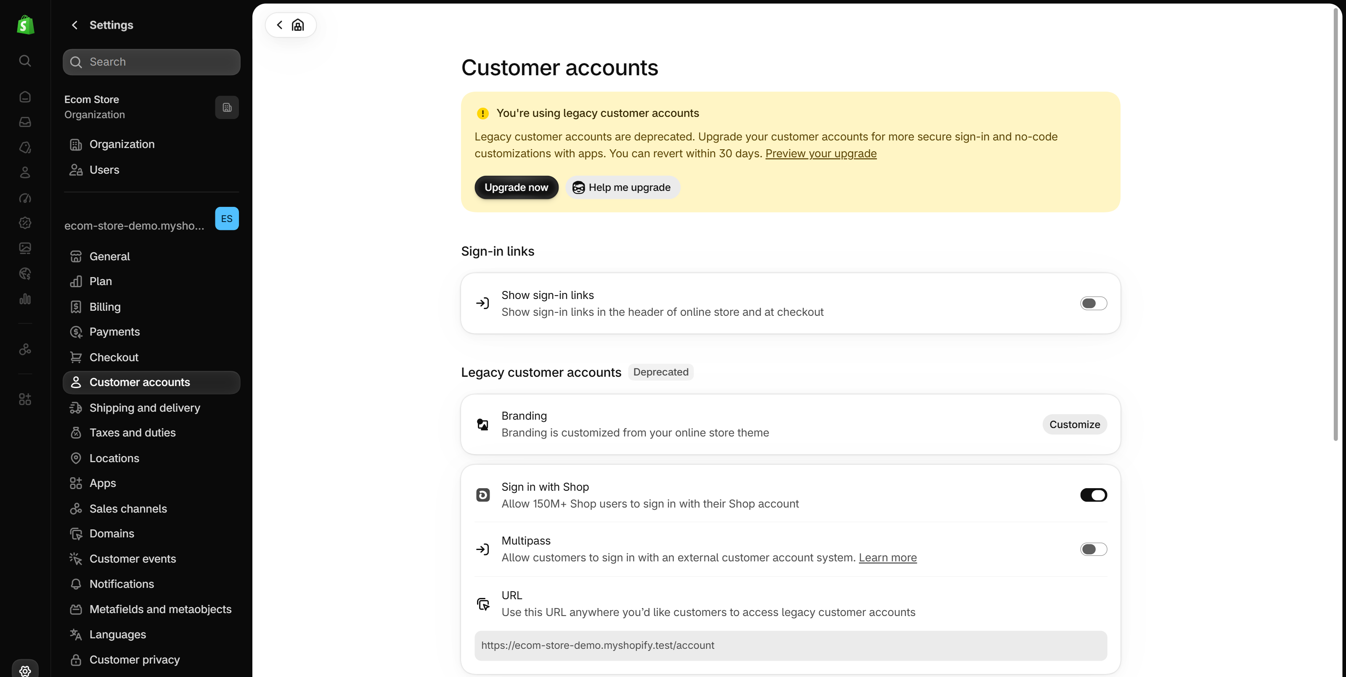Open Locations settings
This screenshot has height=677, width=1346.
coord(151,458)
